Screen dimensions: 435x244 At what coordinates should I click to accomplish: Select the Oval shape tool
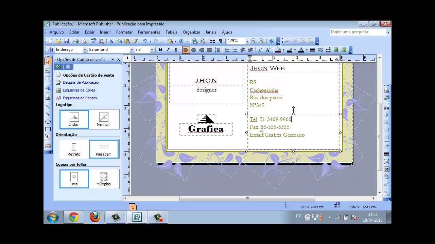tap(48, 122)
